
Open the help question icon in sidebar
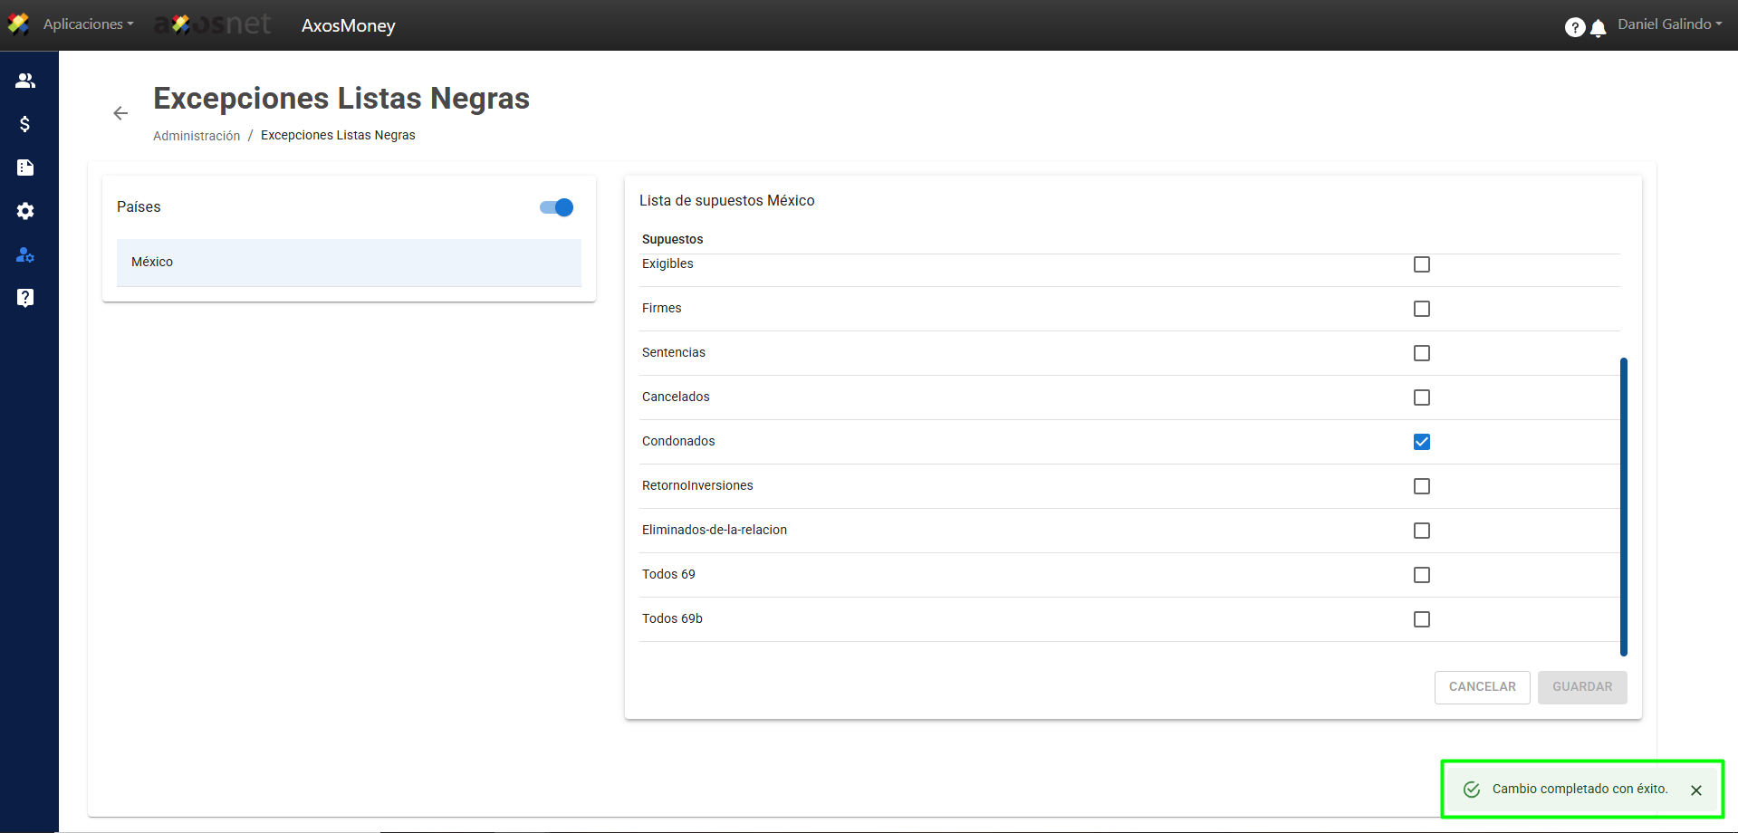point(25,298)
